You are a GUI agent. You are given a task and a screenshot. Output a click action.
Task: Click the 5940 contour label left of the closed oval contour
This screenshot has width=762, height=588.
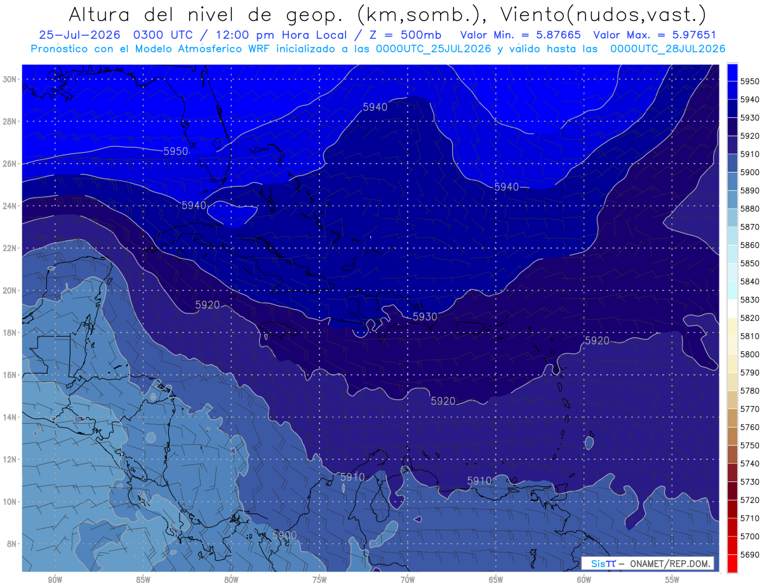pos(194,205)
